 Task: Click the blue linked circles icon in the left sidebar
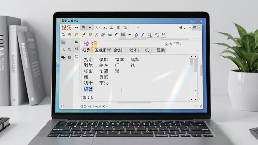70,50
